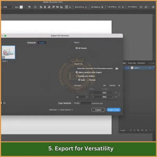Viewport: 157px width, 157px height.
Task: Open the SVG format dropdown
Action: point(108,93)
